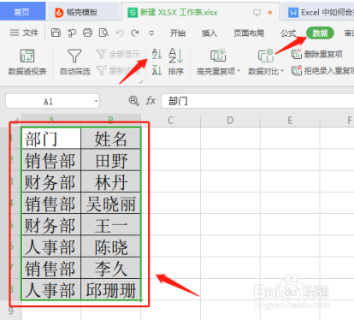The width and height of the screenshot is (354, 320).
Task: Click 人事部 cell next to 陈晓
Action: [51, 246]
